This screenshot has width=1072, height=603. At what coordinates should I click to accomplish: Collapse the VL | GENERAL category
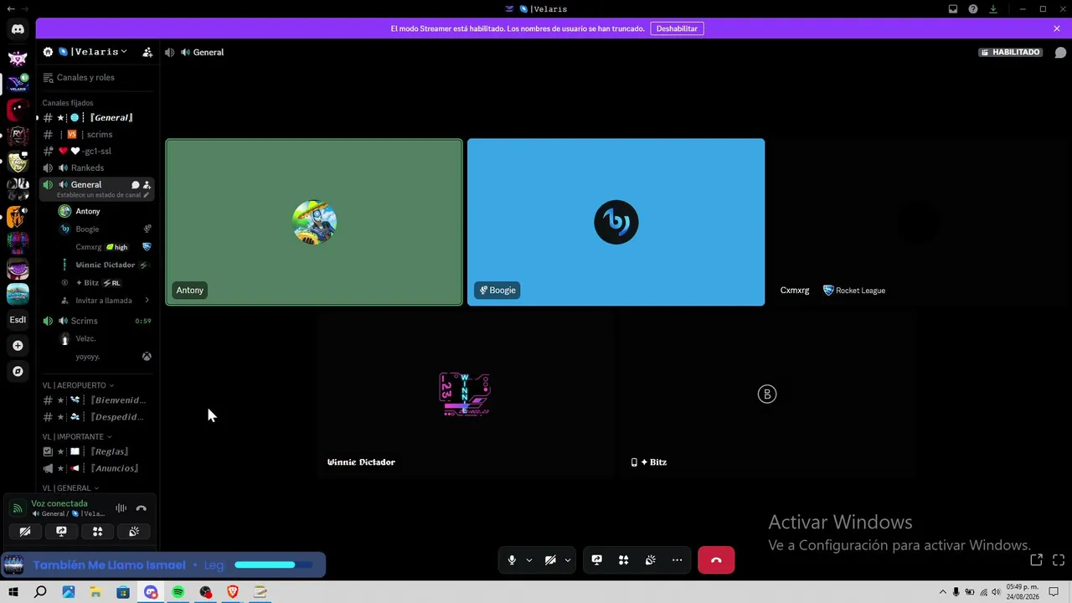coord(70,487)
